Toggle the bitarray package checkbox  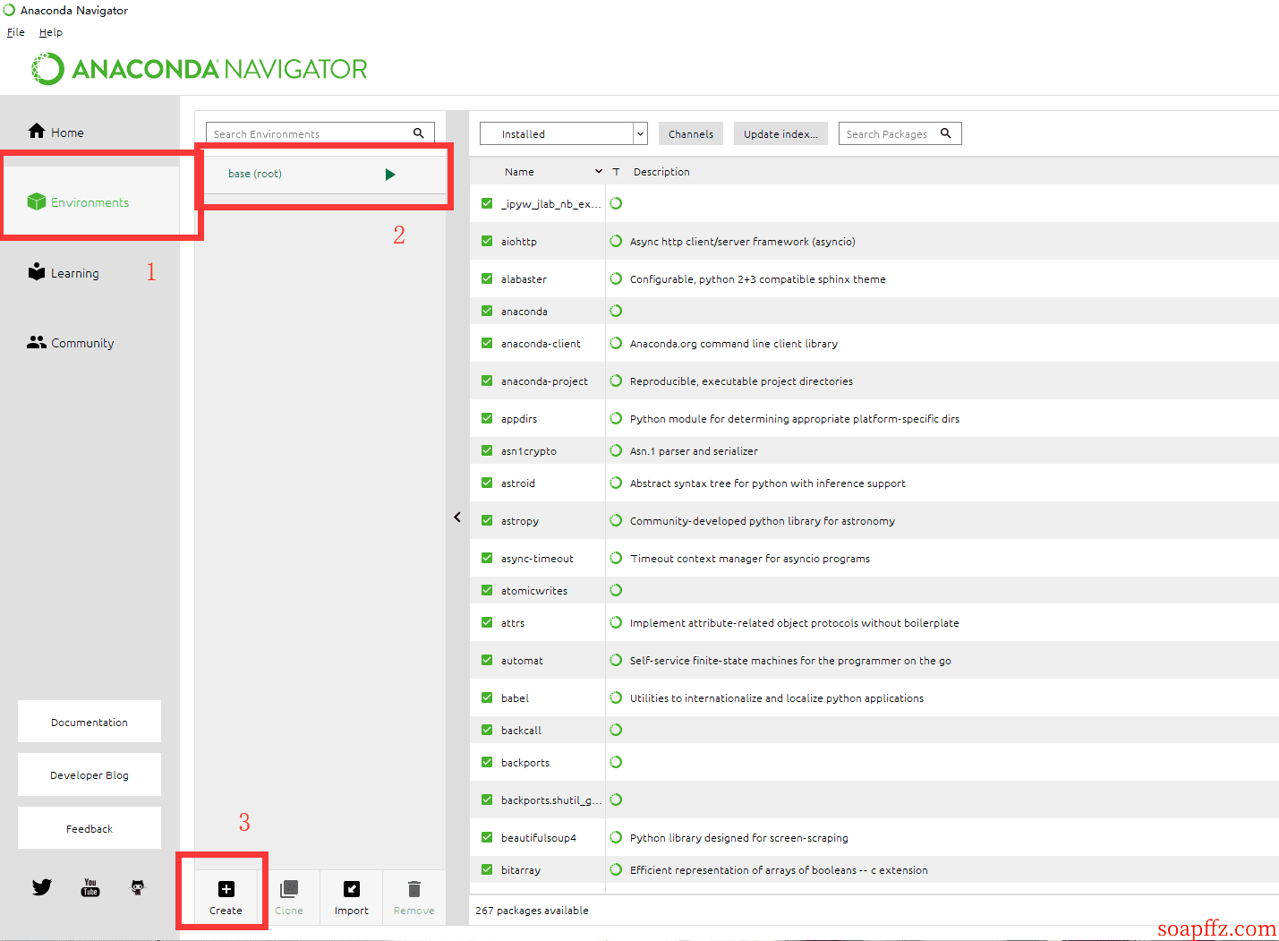pos(487,869)
